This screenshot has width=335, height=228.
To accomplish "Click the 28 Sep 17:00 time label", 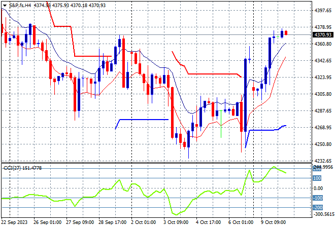I will 112,222.
